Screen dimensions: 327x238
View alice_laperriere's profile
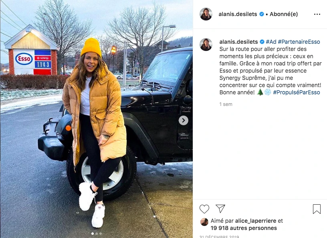(256, 221)
